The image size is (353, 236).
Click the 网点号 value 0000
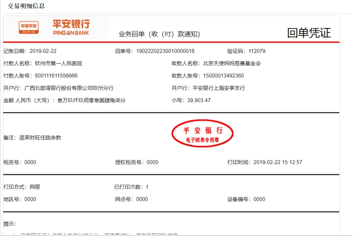[x=142, y=199]
